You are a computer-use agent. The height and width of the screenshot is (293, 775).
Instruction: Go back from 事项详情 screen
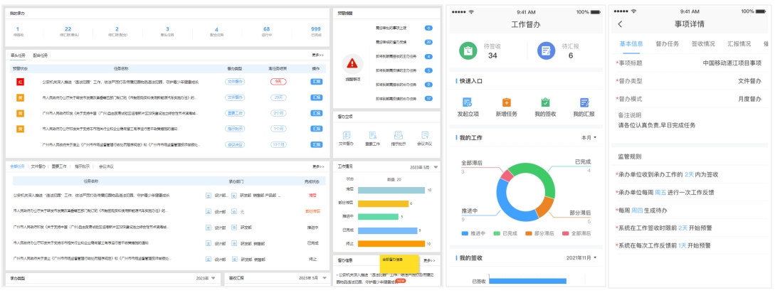(621, 24)
